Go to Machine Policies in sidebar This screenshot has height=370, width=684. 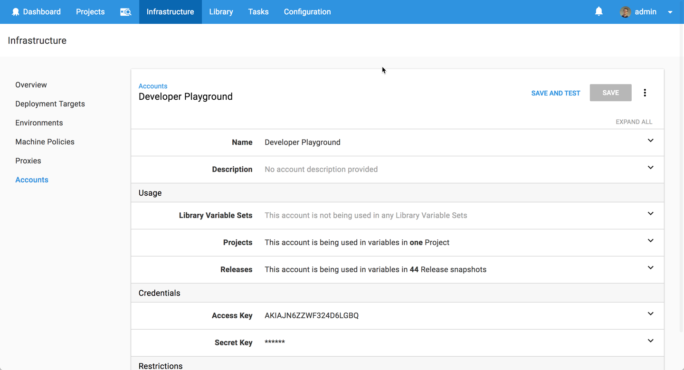[x=45, y=142]
